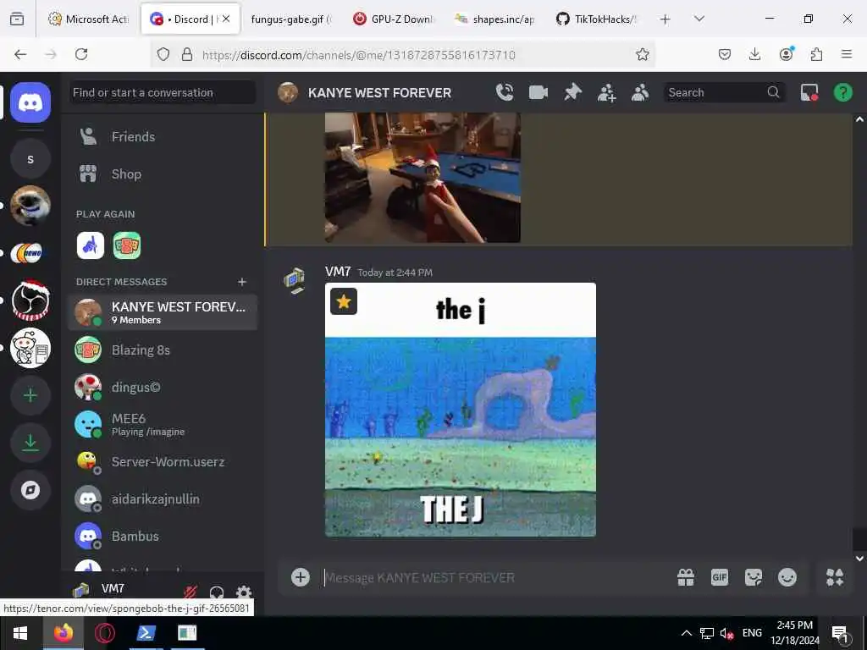This screenshot has height=650, width=867.
Task: Open pinned messages with the pin icon
Action: (573, 92)
